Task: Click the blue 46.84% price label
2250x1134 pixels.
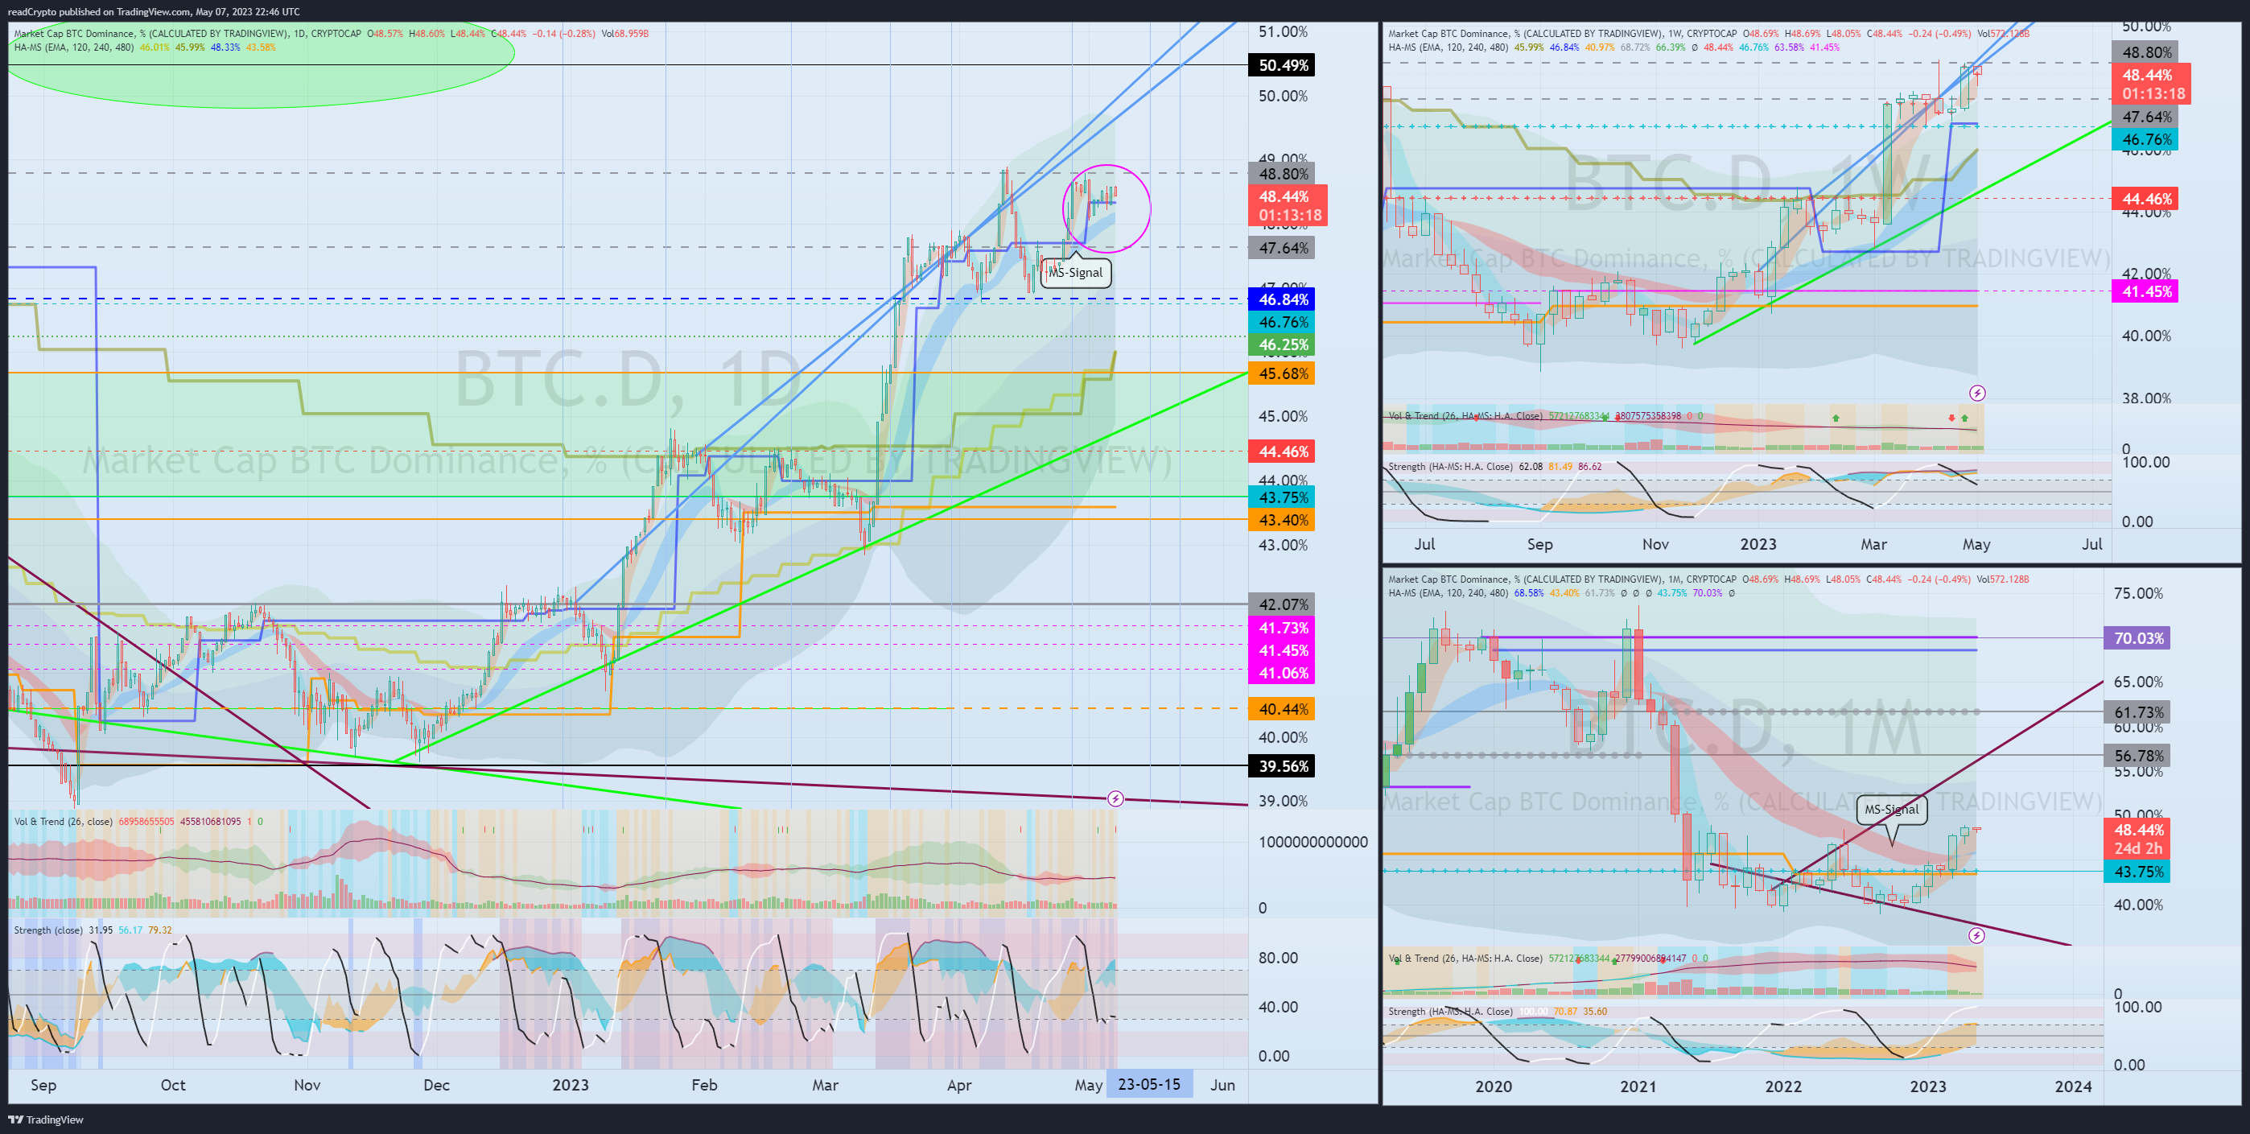Action: point(1282,299)
